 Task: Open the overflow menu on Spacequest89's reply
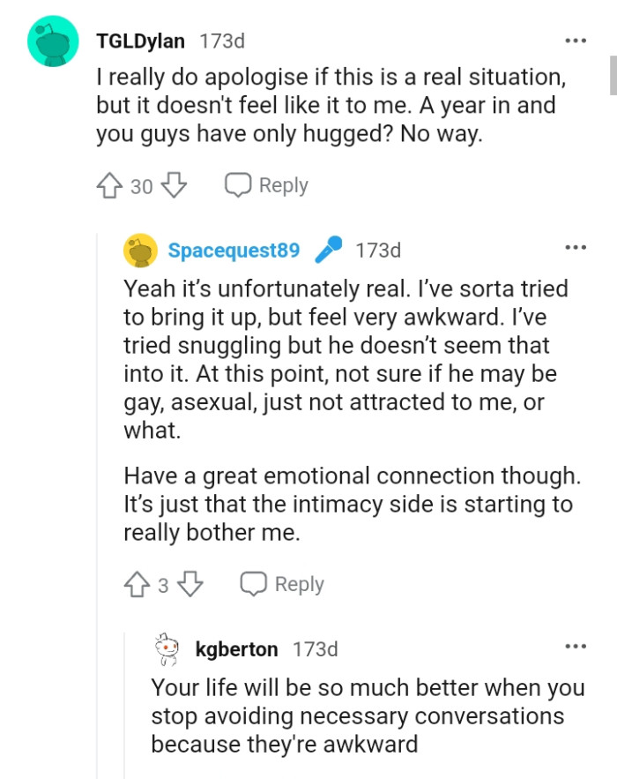point(576,250)
